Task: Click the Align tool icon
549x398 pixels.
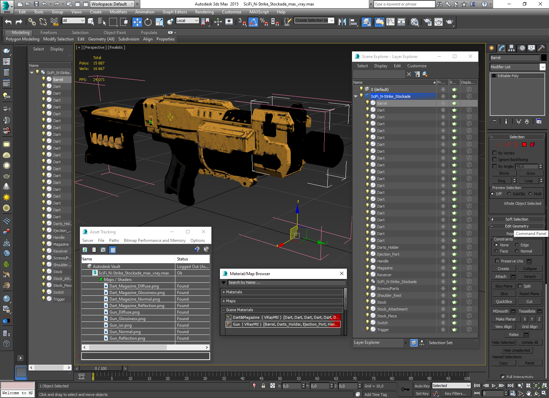Action: [353, 22]
